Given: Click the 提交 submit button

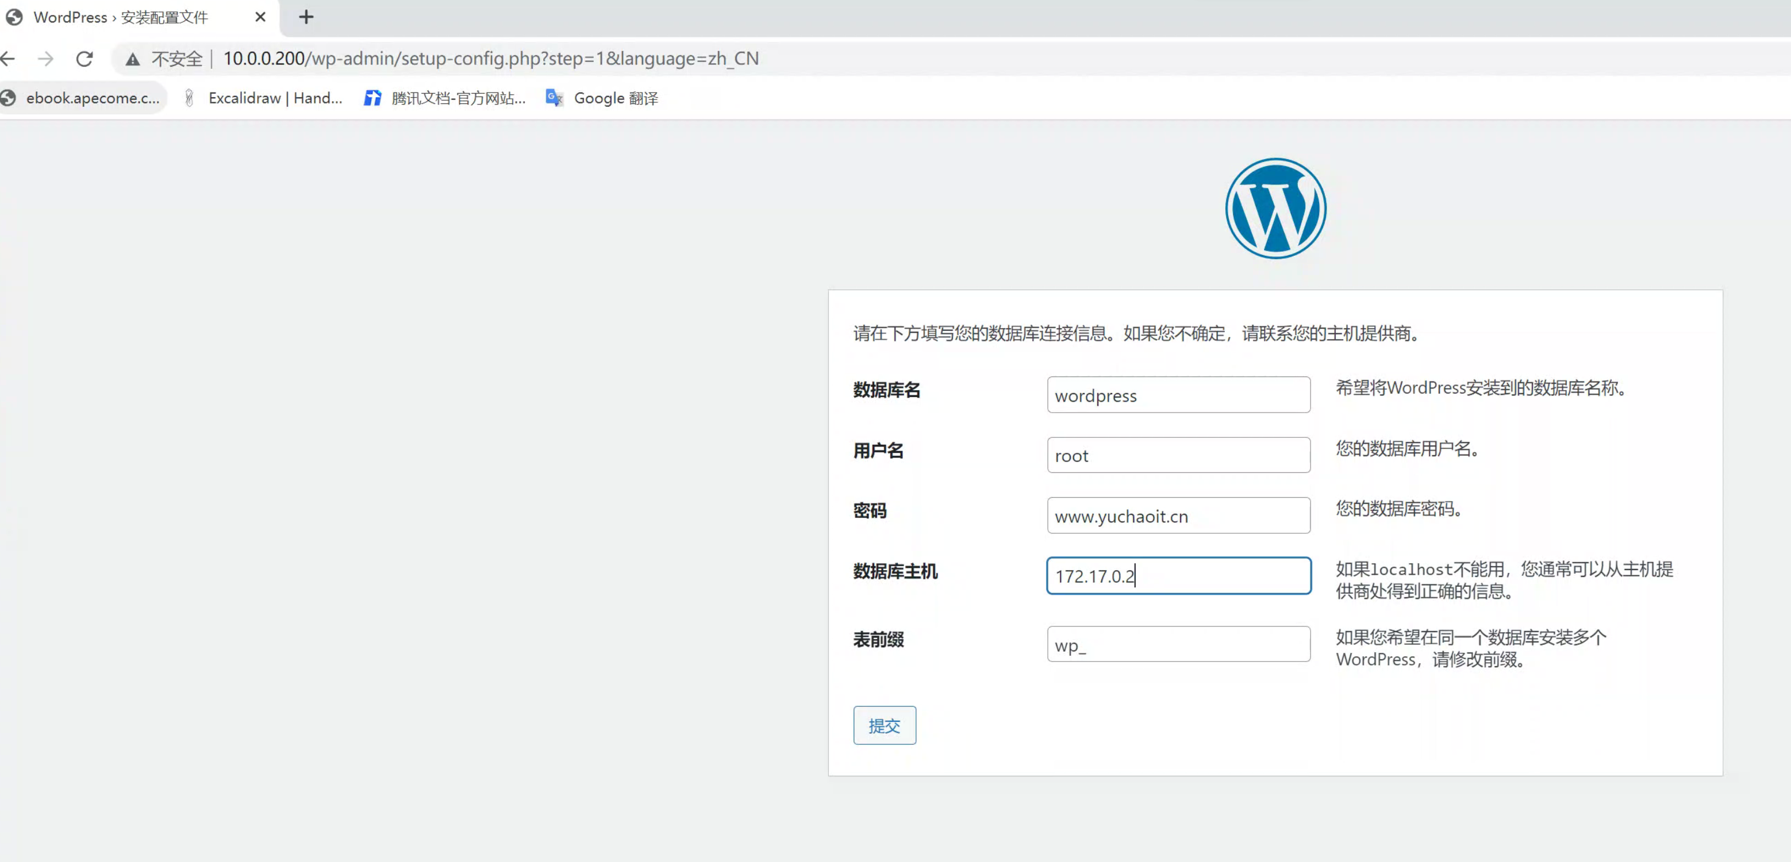Looking at the screenshot, I should click(x=885, y=725).
